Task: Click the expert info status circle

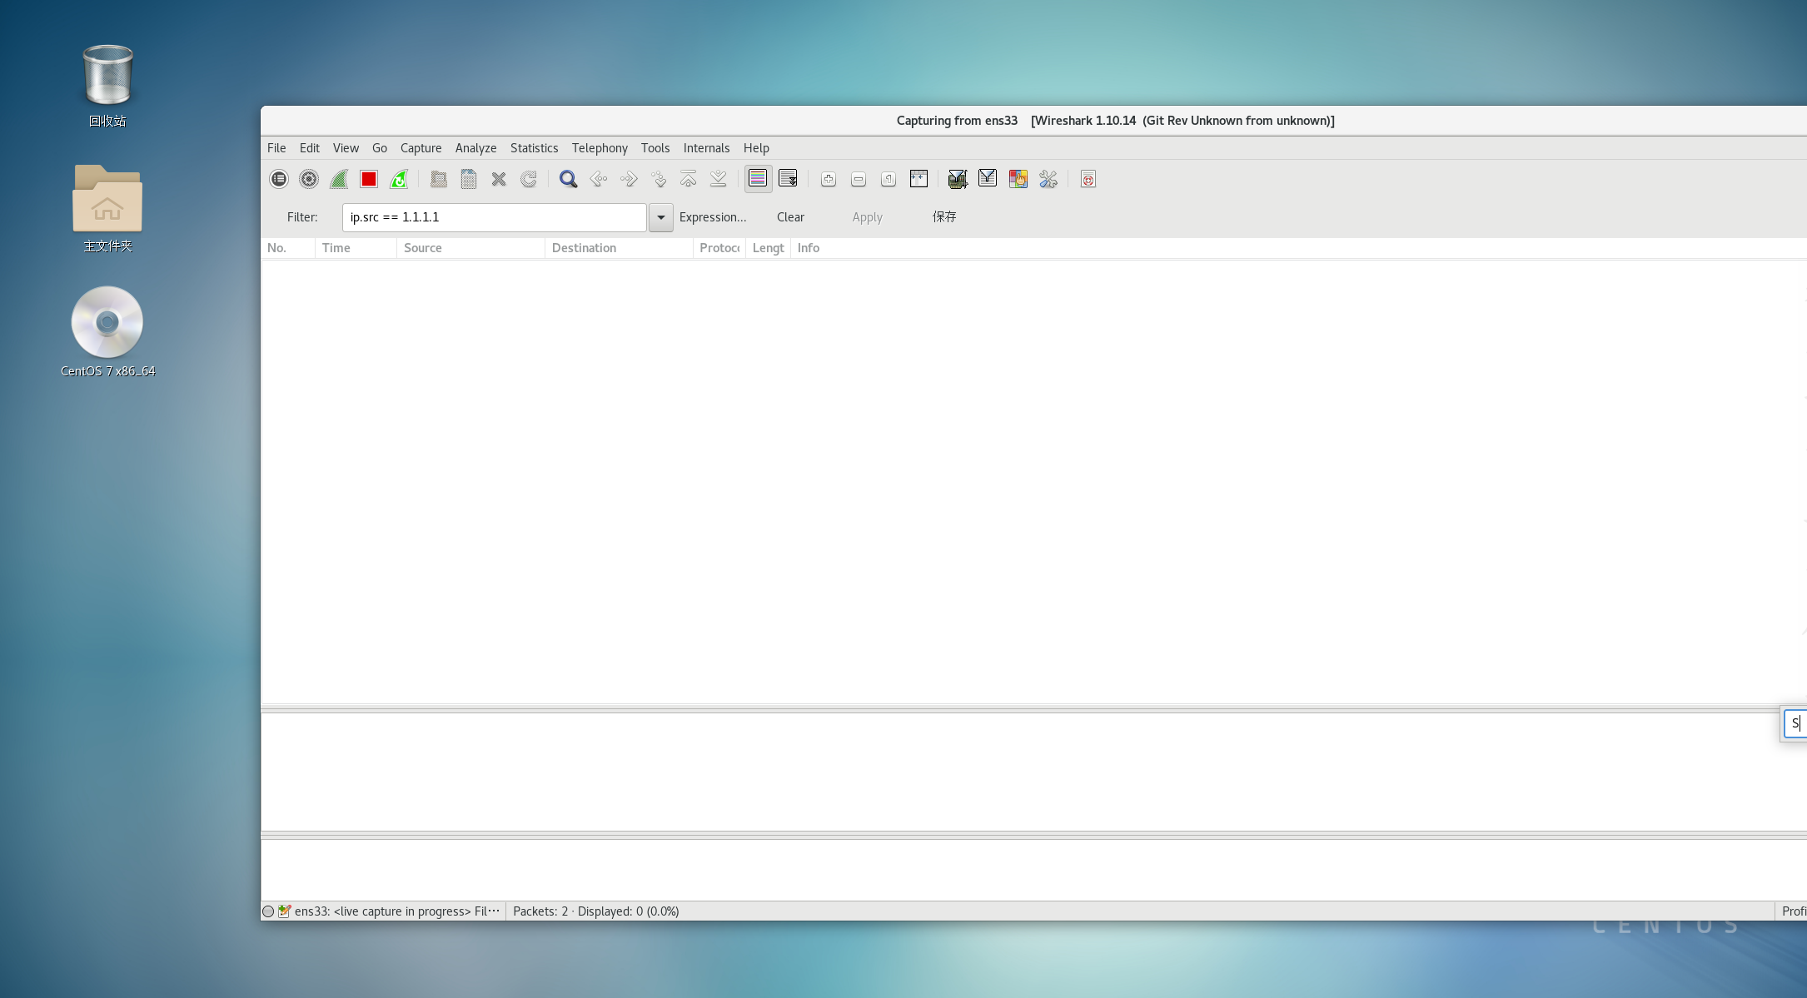Action: (x=268, y=911)
